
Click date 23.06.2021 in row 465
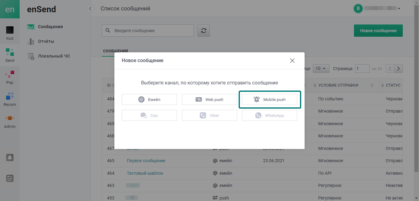274,161
